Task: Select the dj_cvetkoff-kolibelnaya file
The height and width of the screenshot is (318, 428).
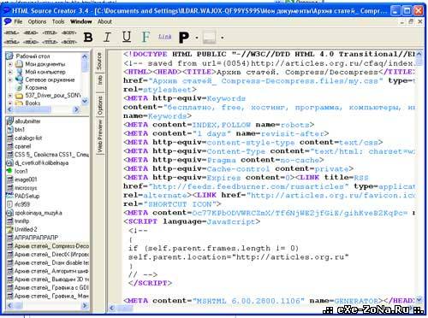Action: pos(41,163)
